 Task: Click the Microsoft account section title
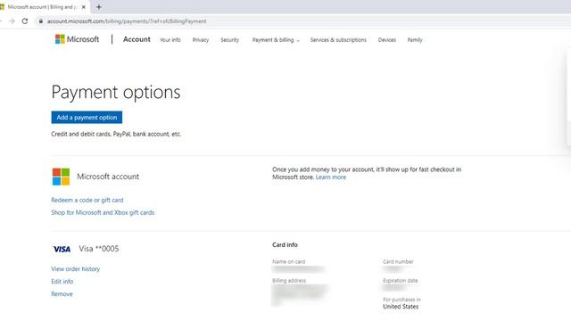(108, 177)
